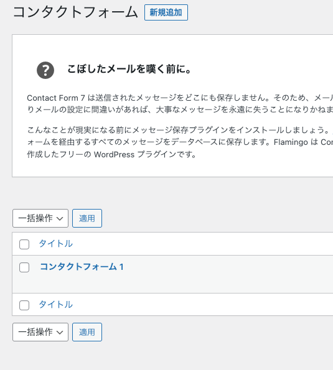
Task: Click the top 適用 button
Action: tap(87, 218)
